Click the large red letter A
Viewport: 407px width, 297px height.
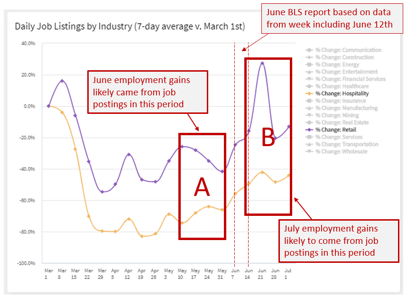202,188
